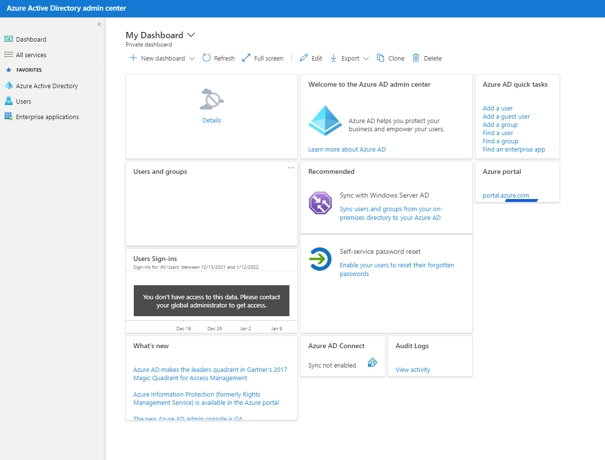Image resolution: width=605 pixels, height=460 pixels.
Task: Clone the current dashboard
Action: (x=380, y=58)
